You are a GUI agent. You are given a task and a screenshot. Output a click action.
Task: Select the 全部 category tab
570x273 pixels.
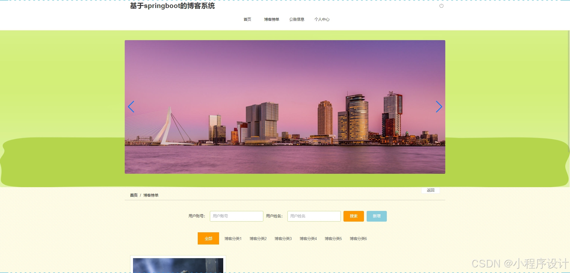pyautogui.click(x=208, y=239)
